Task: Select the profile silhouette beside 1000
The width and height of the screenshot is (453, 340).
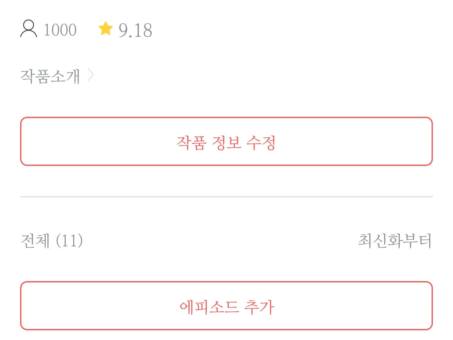Action: click(29, 29)
